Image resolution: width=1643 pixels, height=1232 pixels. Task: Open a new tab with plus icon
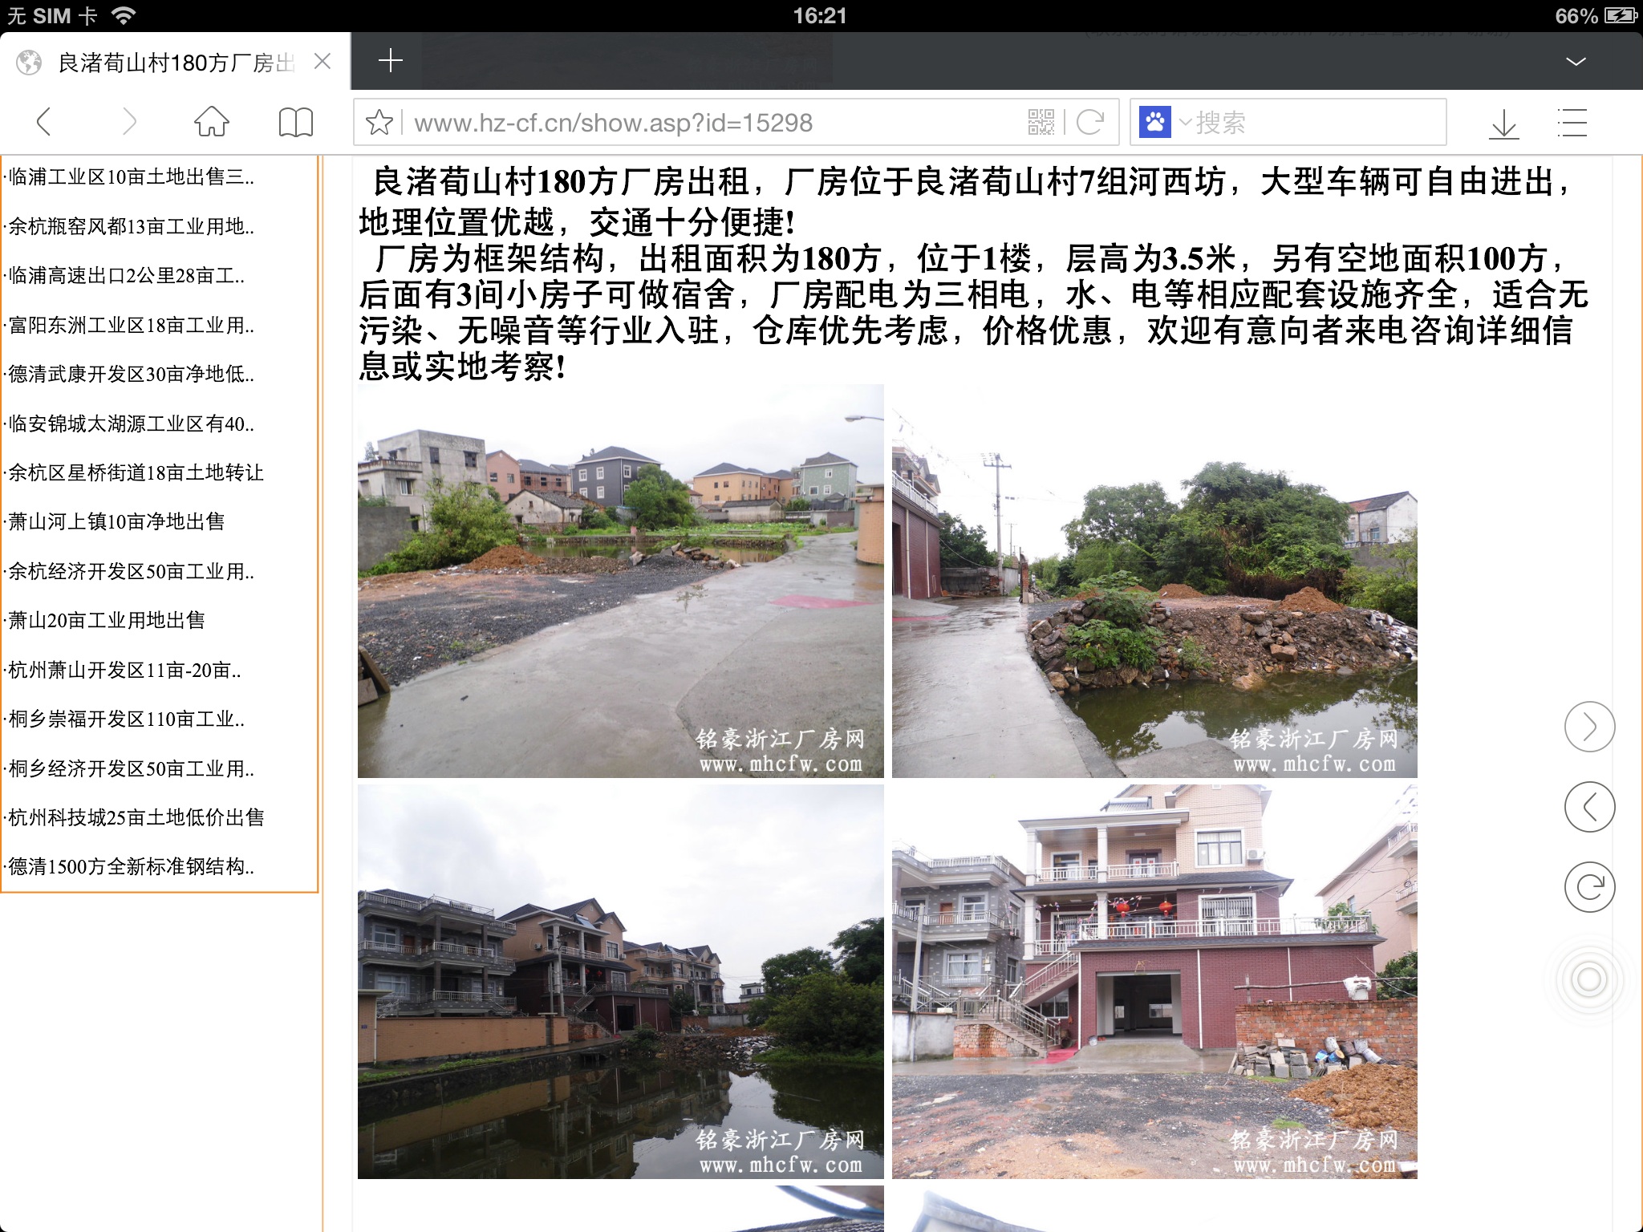pos(391,61)
